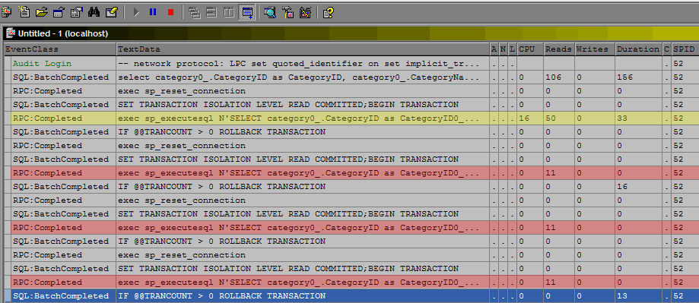Click the CPU value 16
The height and width of the screenshot is (303, 699).
click(x=525, y=118)
